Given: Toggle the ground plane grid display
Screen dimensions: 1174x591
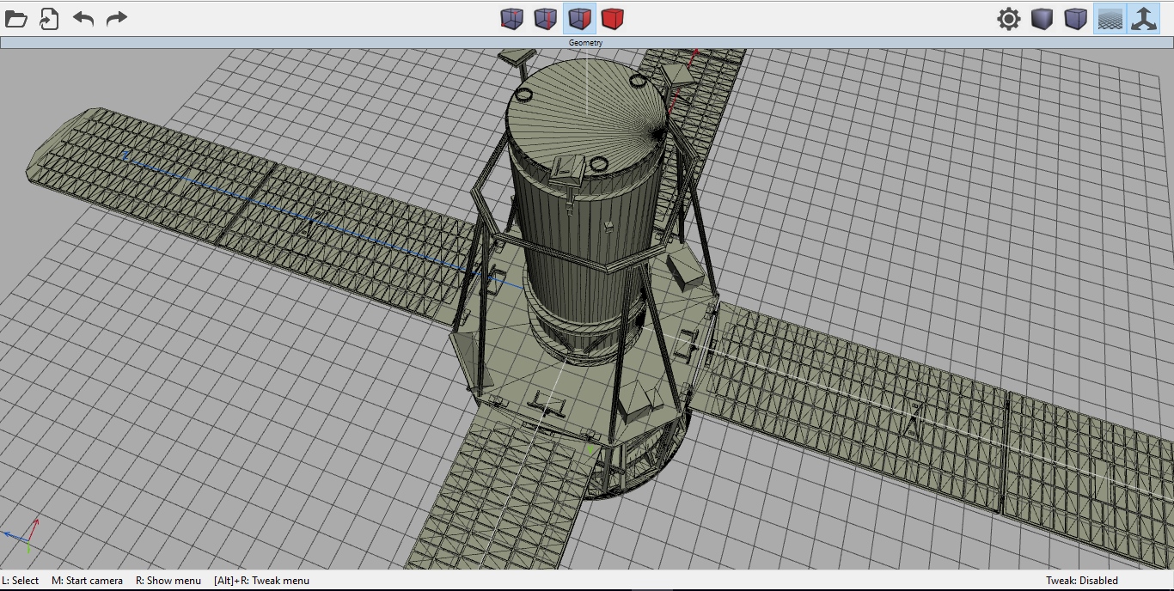Looking at the screenshot, I should point(1110,18).
